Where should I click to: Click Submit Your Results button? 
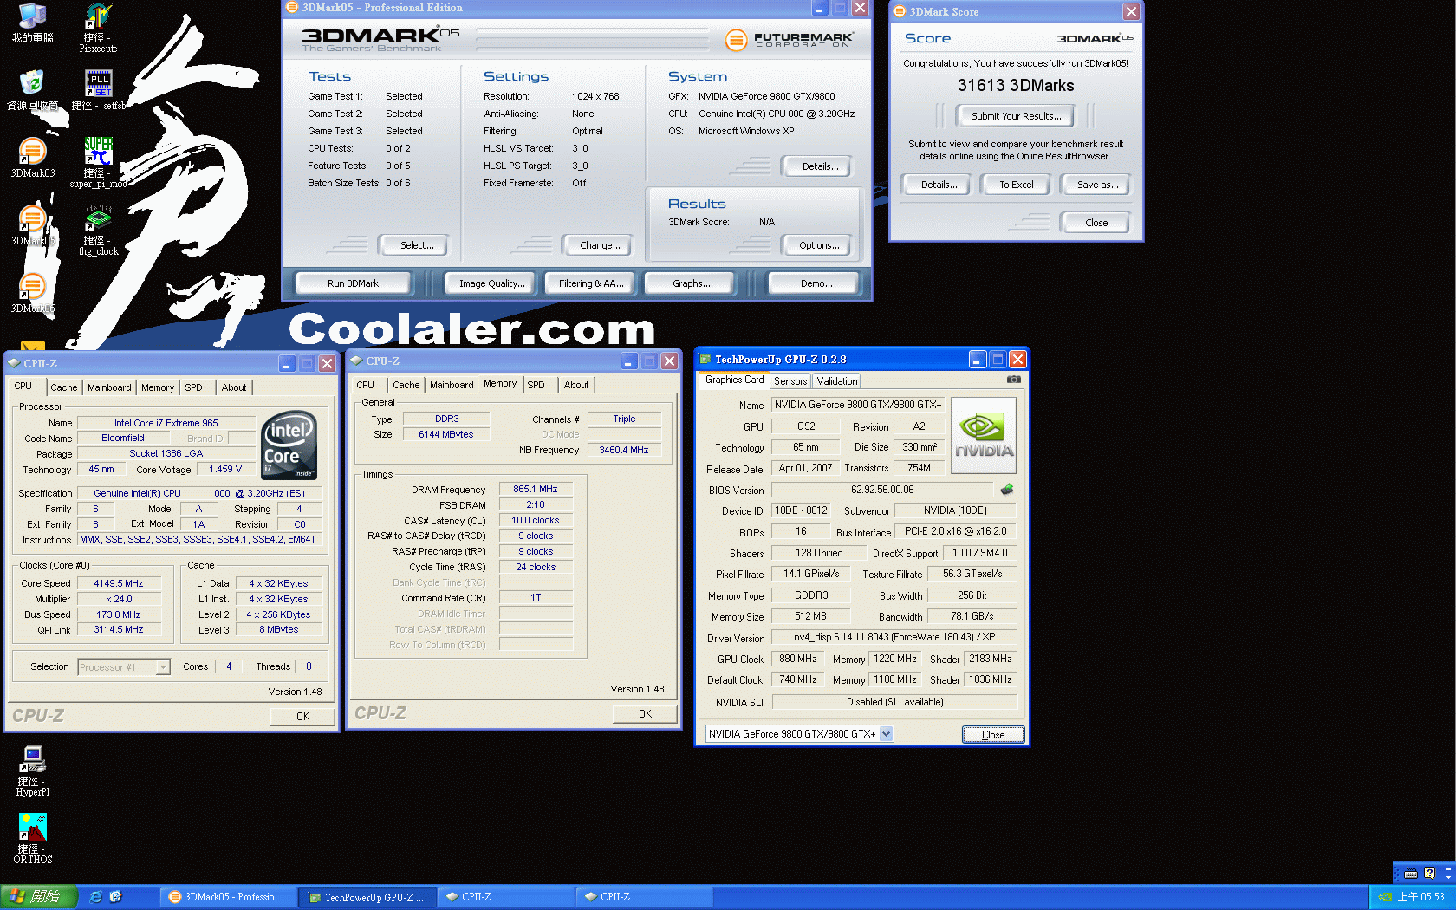pyautogui.click(x=1016, y=116)
